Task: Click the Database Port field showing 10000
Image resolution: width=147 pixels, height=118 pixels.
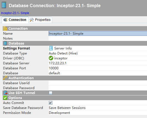Action: pyautogui.click(x=98, y=68)
